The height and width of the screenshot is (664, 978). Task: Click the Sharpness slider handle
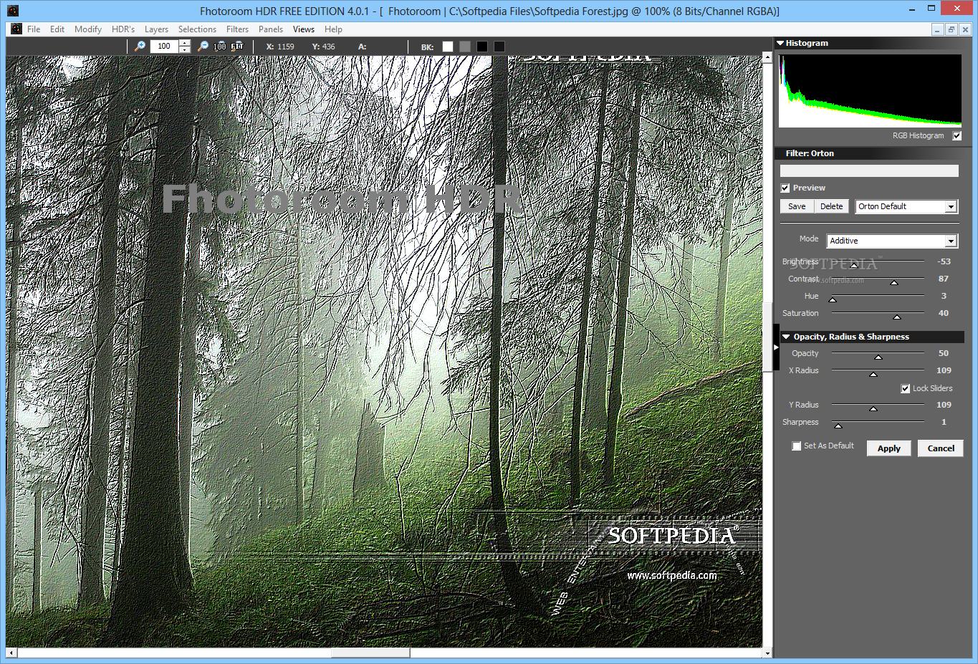tap(838, 425)
